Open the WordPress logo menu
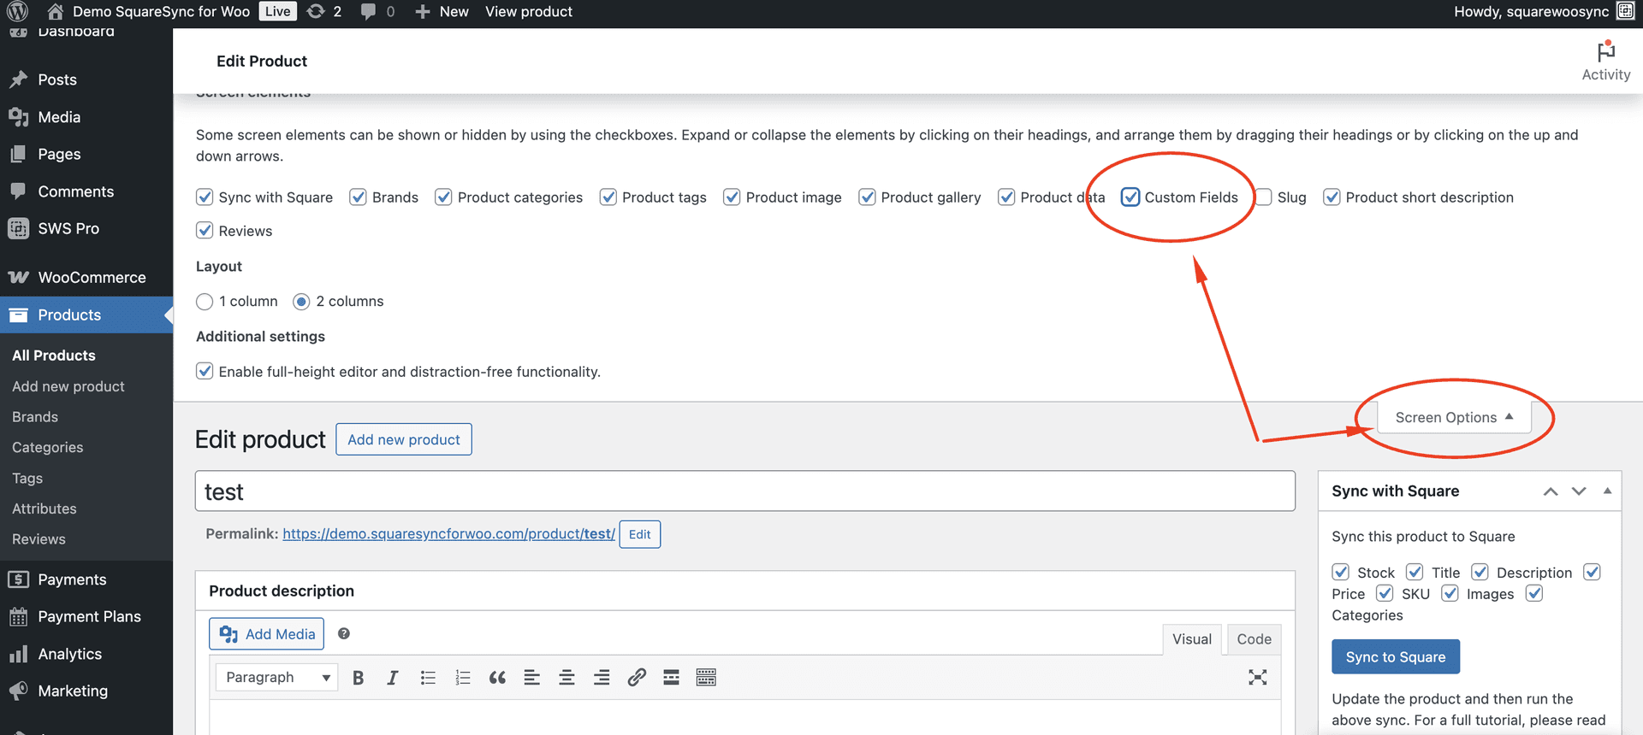Screen dimensions: 1643x735 pos(17,11)
